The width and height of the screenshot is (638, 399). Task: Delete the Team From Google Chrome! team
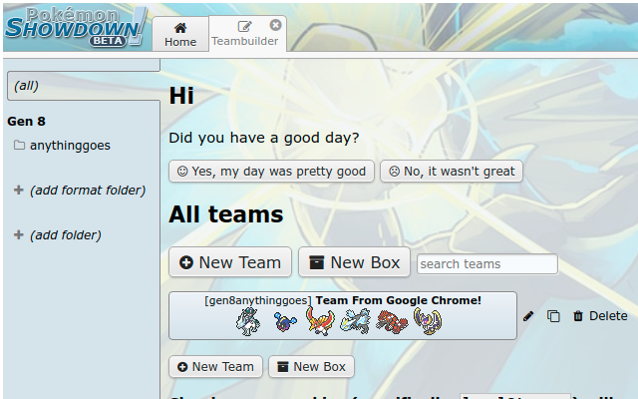click(x=600, y=316)
